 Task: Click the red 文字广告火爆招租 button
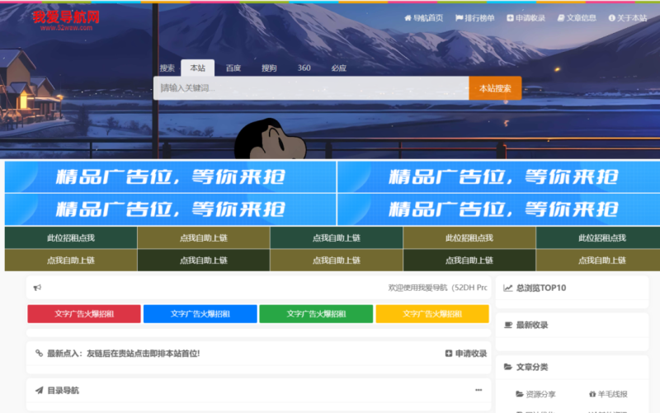(84, 314)
